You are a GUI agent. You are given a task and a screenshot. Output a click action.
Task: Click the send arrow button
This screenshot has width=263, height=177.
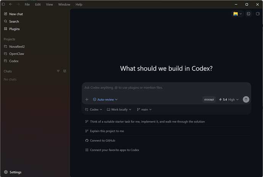(246, 99)
